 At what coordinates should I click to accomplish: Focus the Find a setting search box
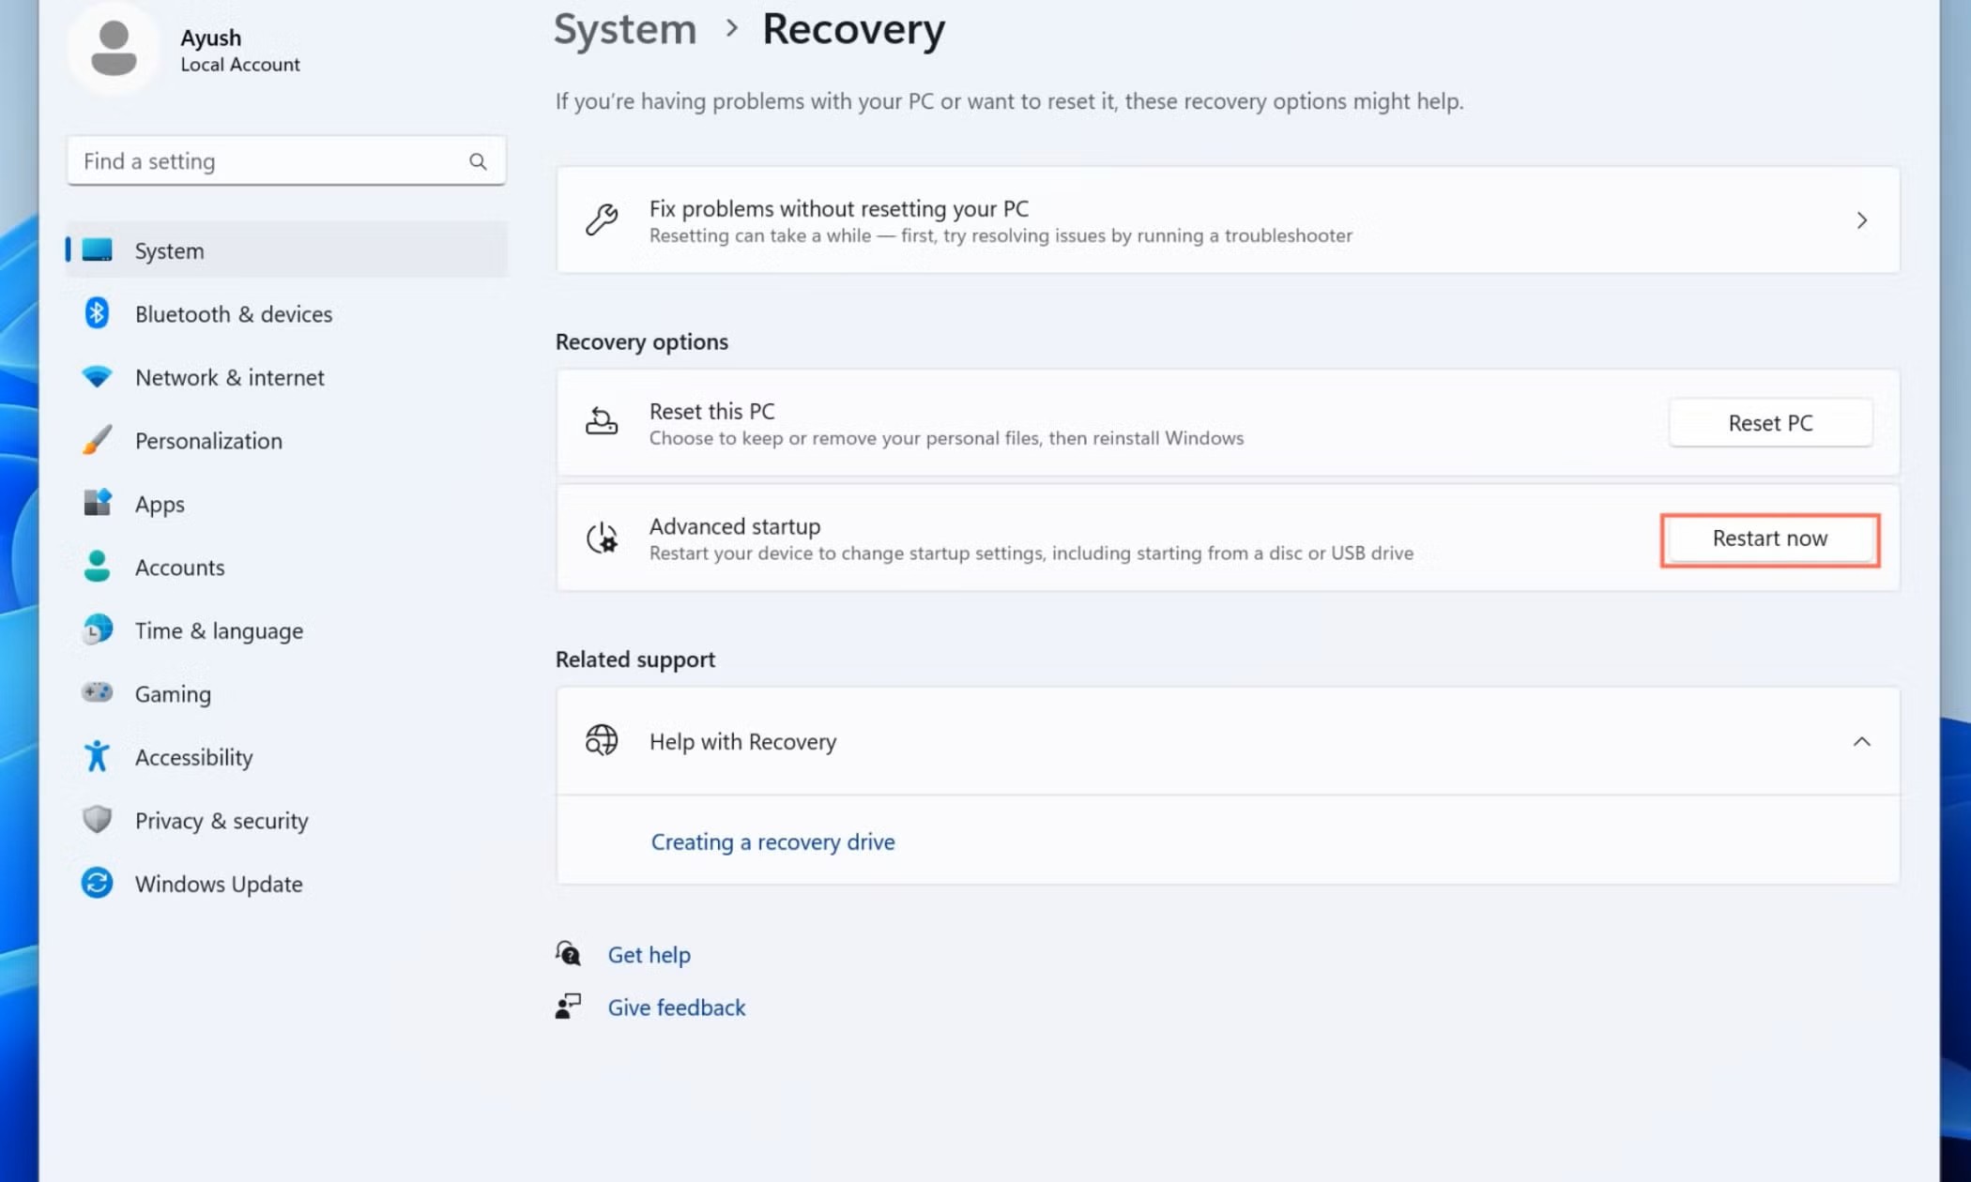tap(267, 161)
